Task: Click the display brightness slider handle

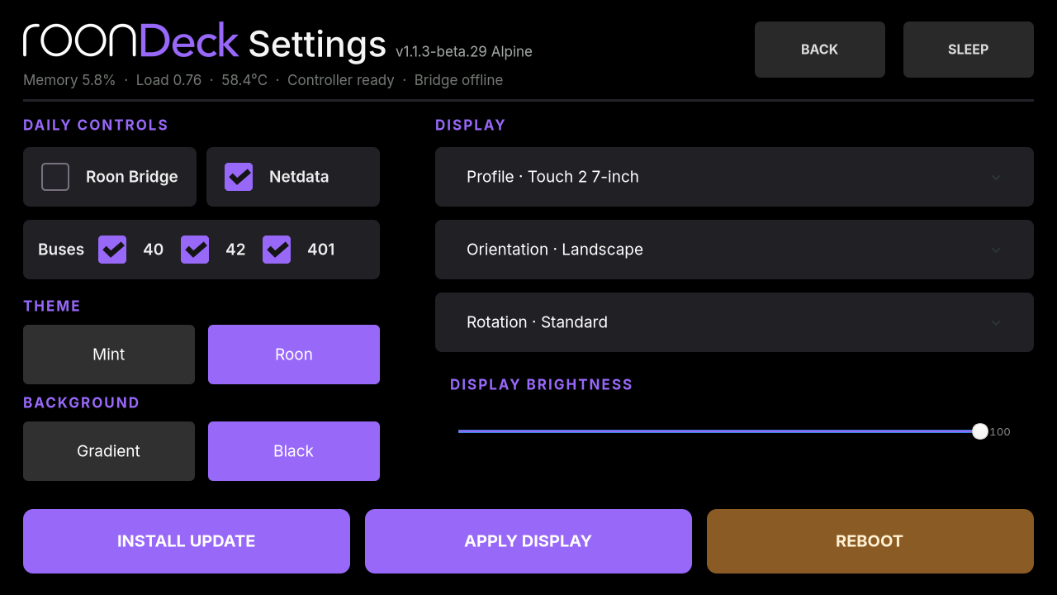Action: 980,431
